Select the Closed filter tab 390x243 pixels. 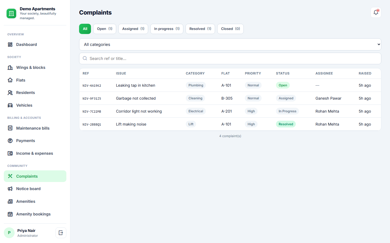(230, 29)
